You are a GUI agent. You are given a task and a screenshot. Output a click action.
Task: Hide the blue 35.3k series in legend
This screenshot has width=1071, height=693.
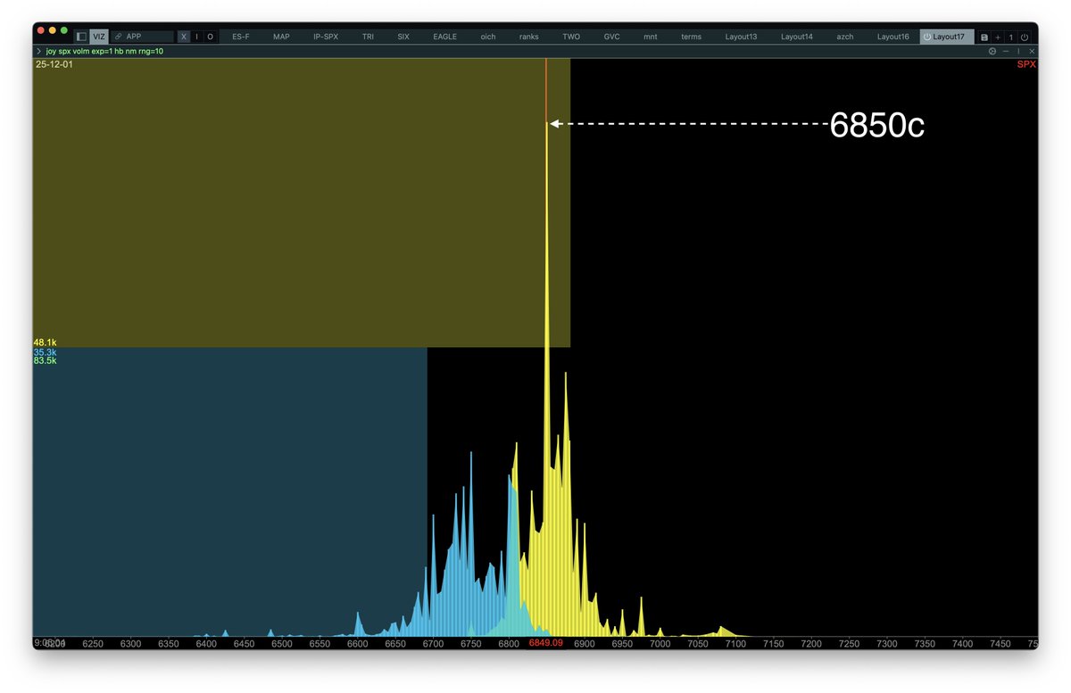pos(44,352)
